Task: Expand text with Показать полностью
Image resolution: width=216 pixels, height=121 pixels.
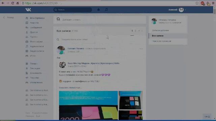Action: [70, 87]
